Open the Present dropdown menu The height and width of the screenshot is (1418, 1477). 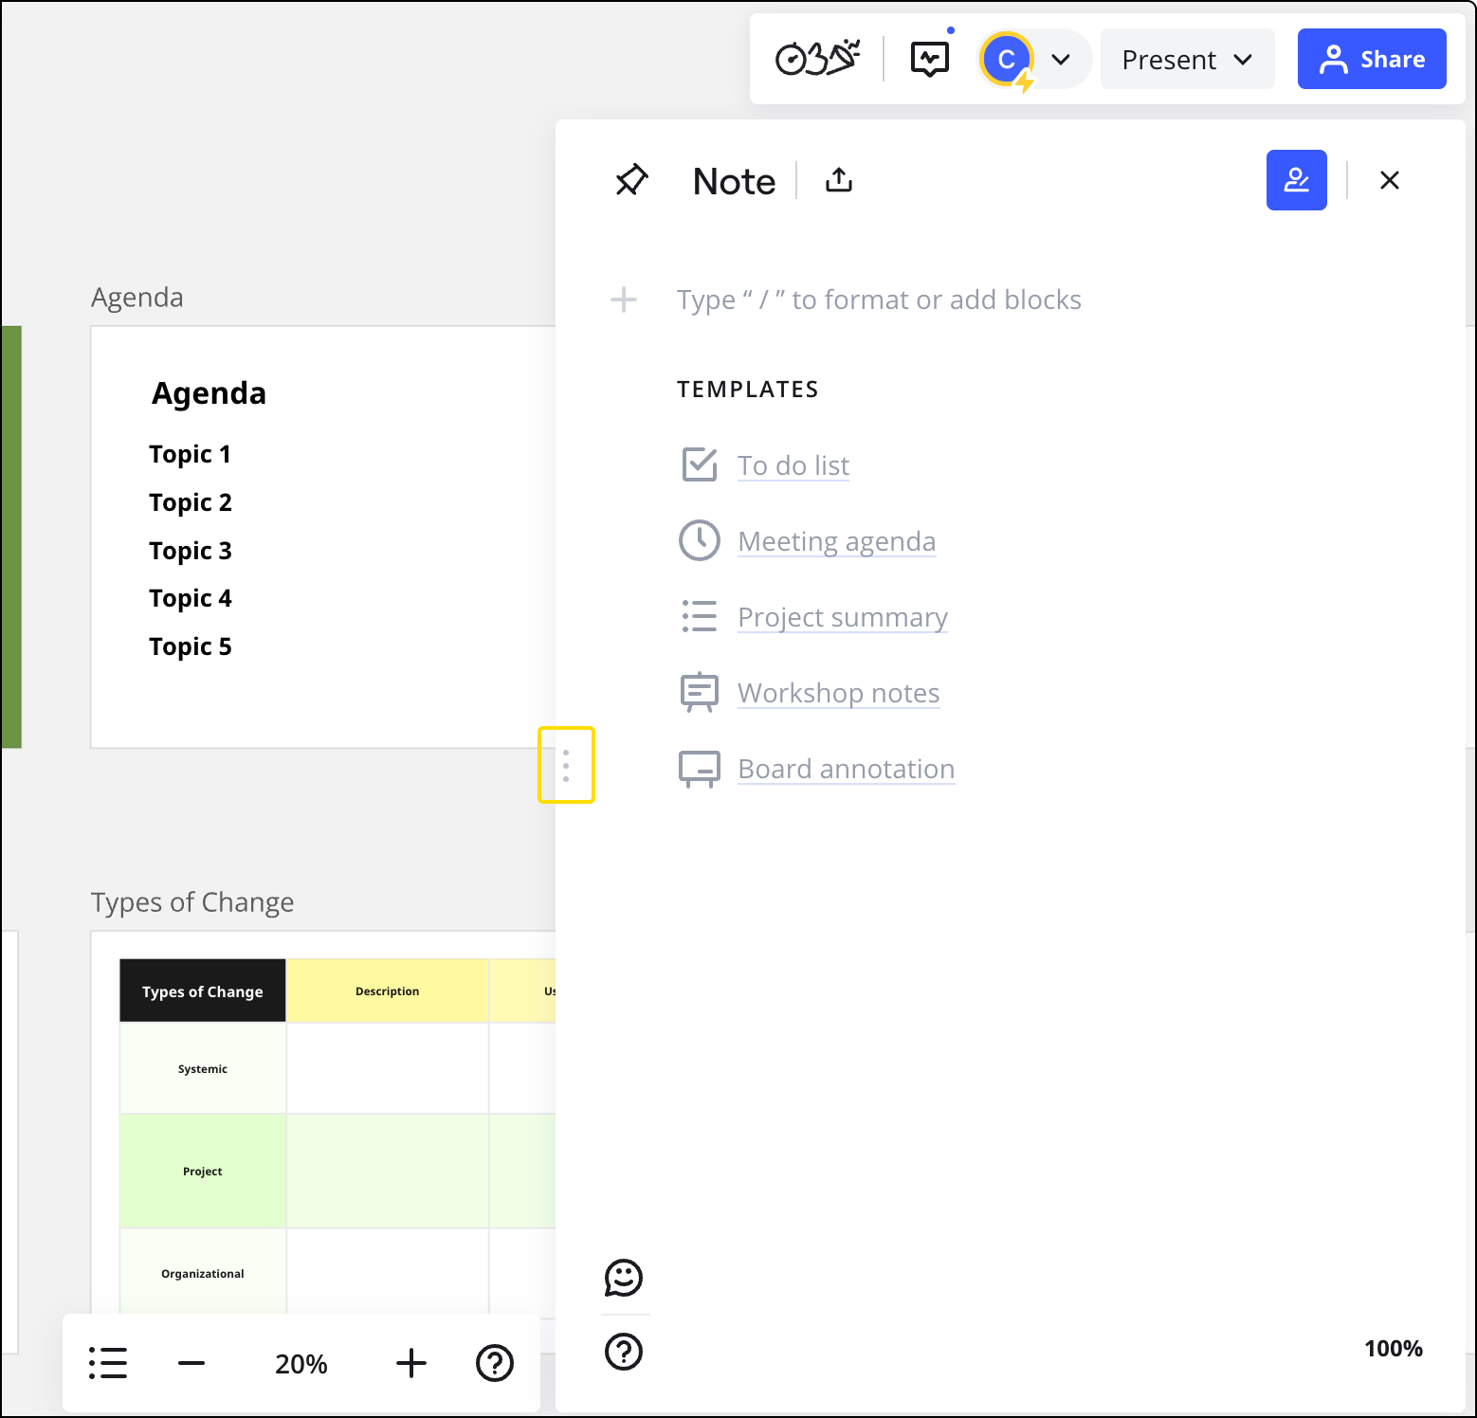pyautogui.click(x=1187, y=60)
